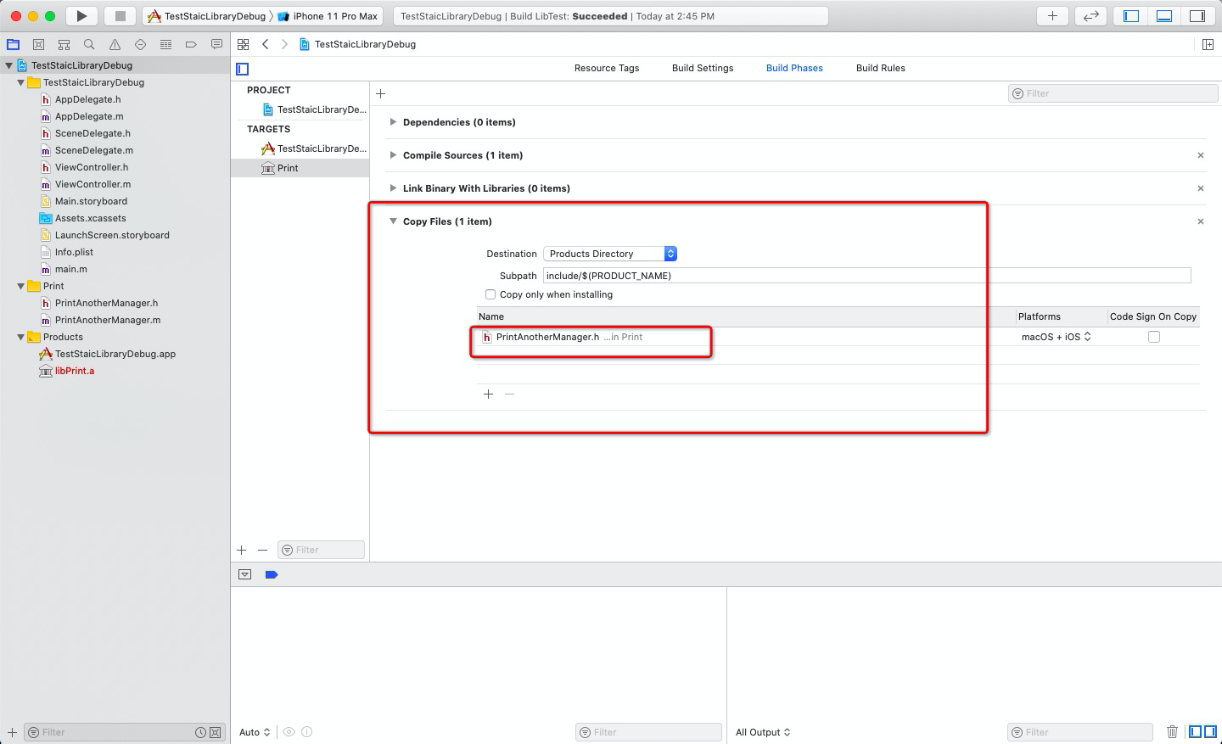Clear the console with trash icon

click(1172, 731)
